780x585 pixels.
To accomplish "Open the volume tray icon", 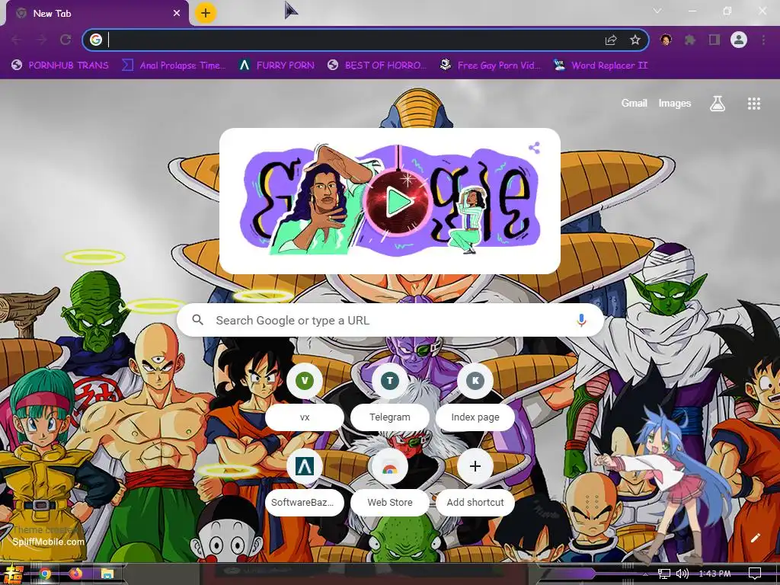I will click(x=682, y=574).
